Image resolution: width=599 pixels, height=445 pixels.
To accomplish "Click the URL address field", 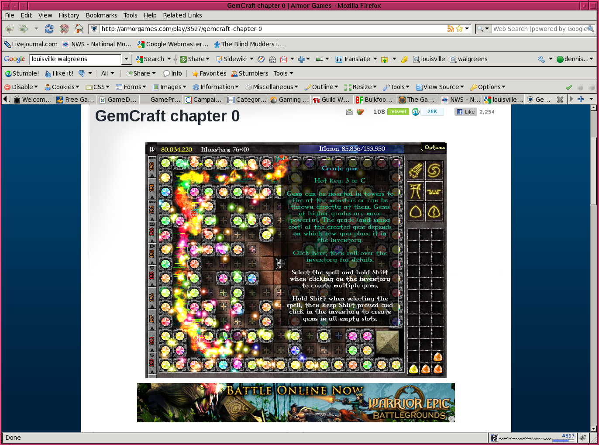I will [x=271, y=29].
